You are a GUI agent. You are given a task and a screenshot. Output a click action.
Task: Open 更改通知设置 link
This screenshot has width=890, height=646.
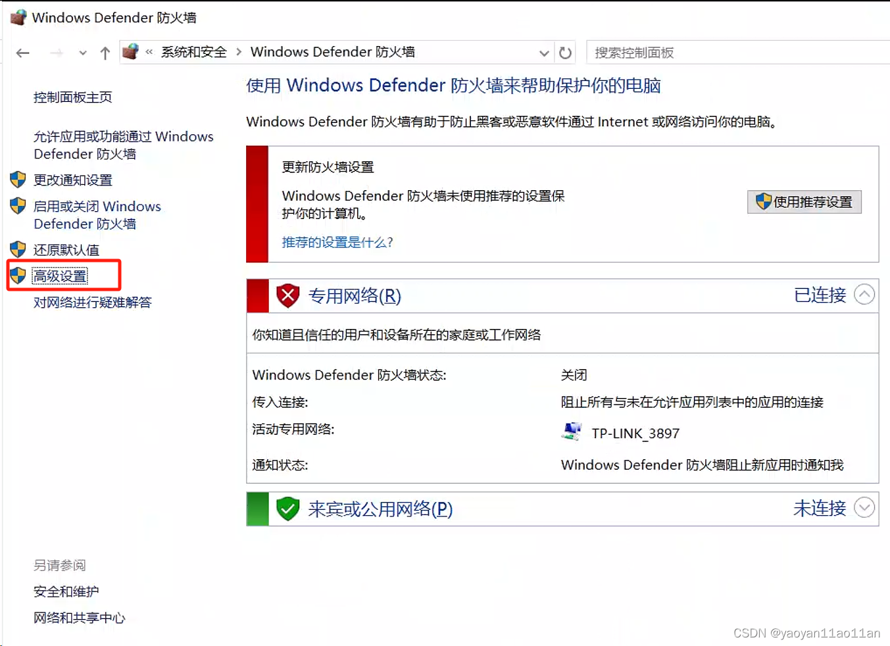click(x=73, y=180)
